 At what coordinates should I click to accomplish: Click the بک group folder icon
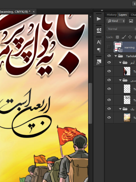tap(125, 109)
